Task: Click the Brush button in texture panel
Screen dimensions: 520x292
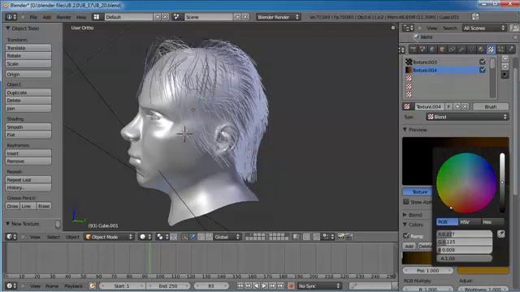Action: coord(491,106)
